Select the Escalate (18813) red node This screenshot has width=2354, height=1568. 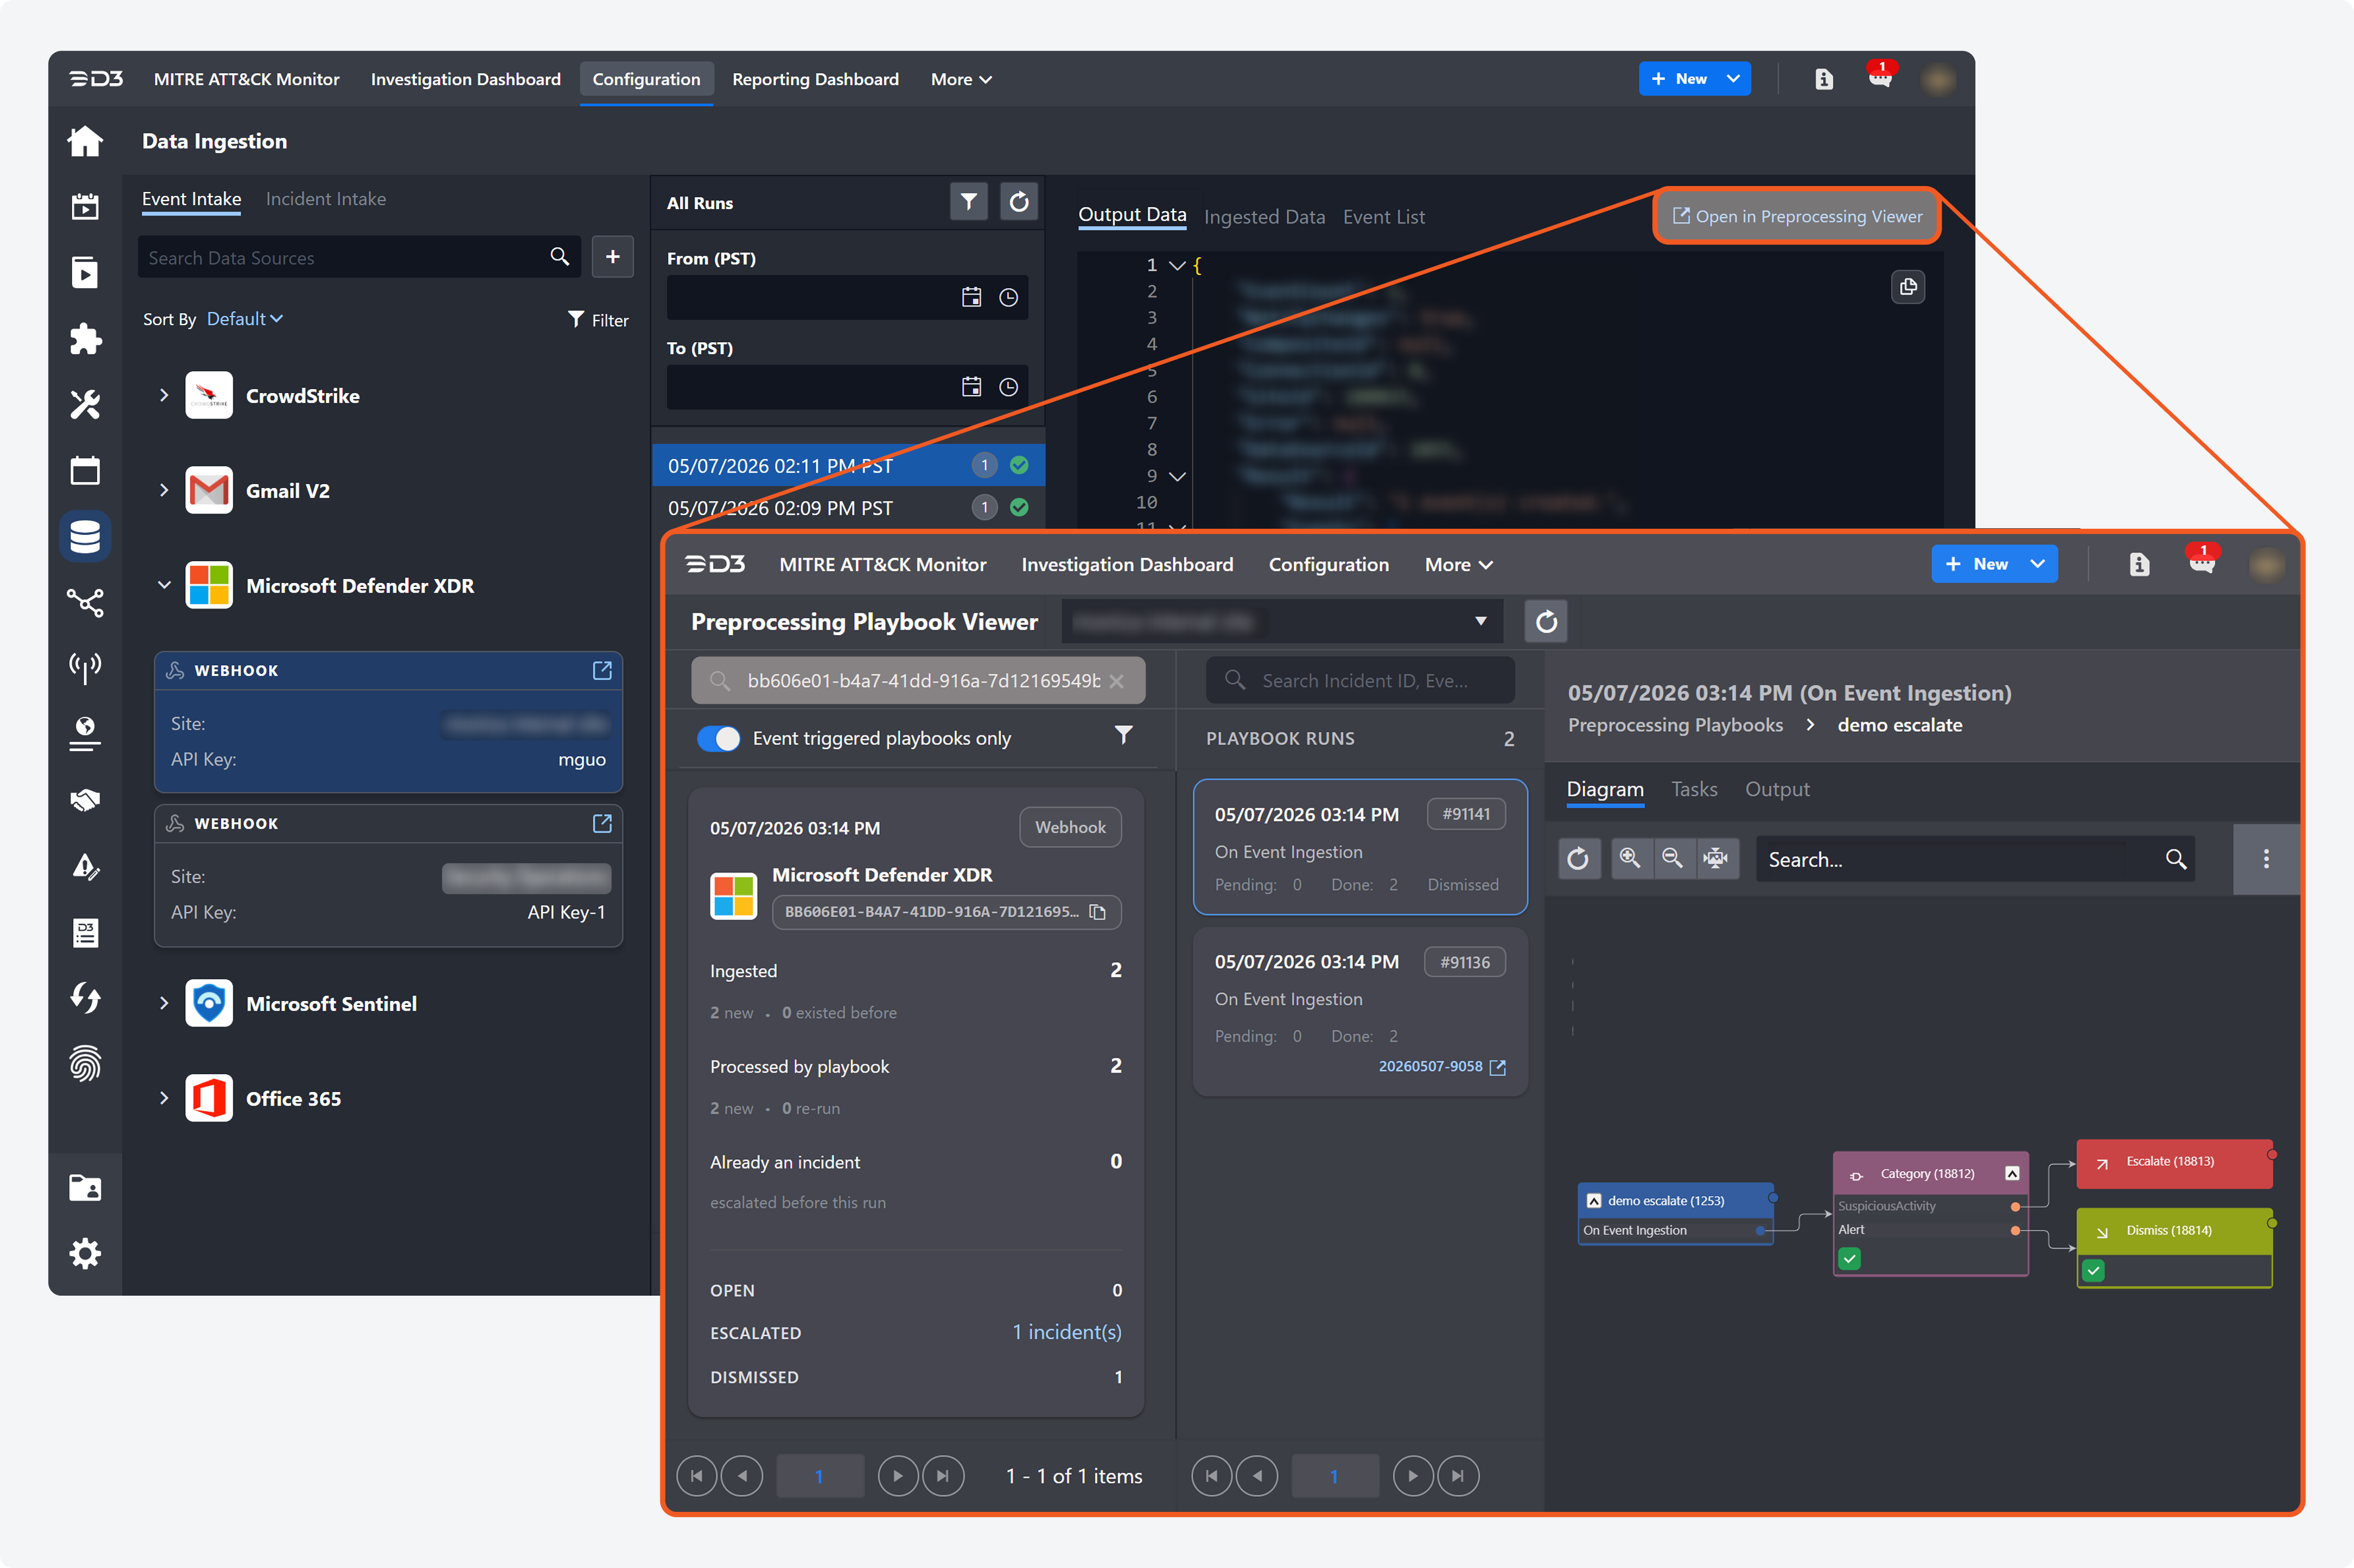(x=2174, y=1162)
